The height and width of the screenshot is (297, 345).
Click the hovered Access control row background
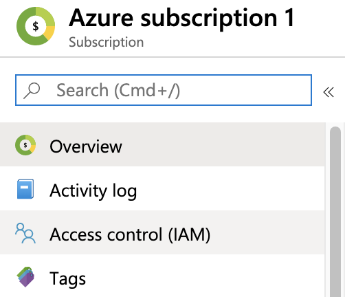[x=267, y=232]
